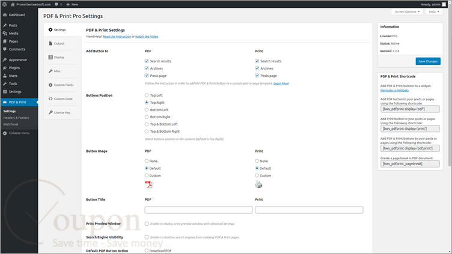Uncheck PDF Posts page checkbox
Image resolution: width=452 pixels, height=254 pixels.
pos(147,76)
